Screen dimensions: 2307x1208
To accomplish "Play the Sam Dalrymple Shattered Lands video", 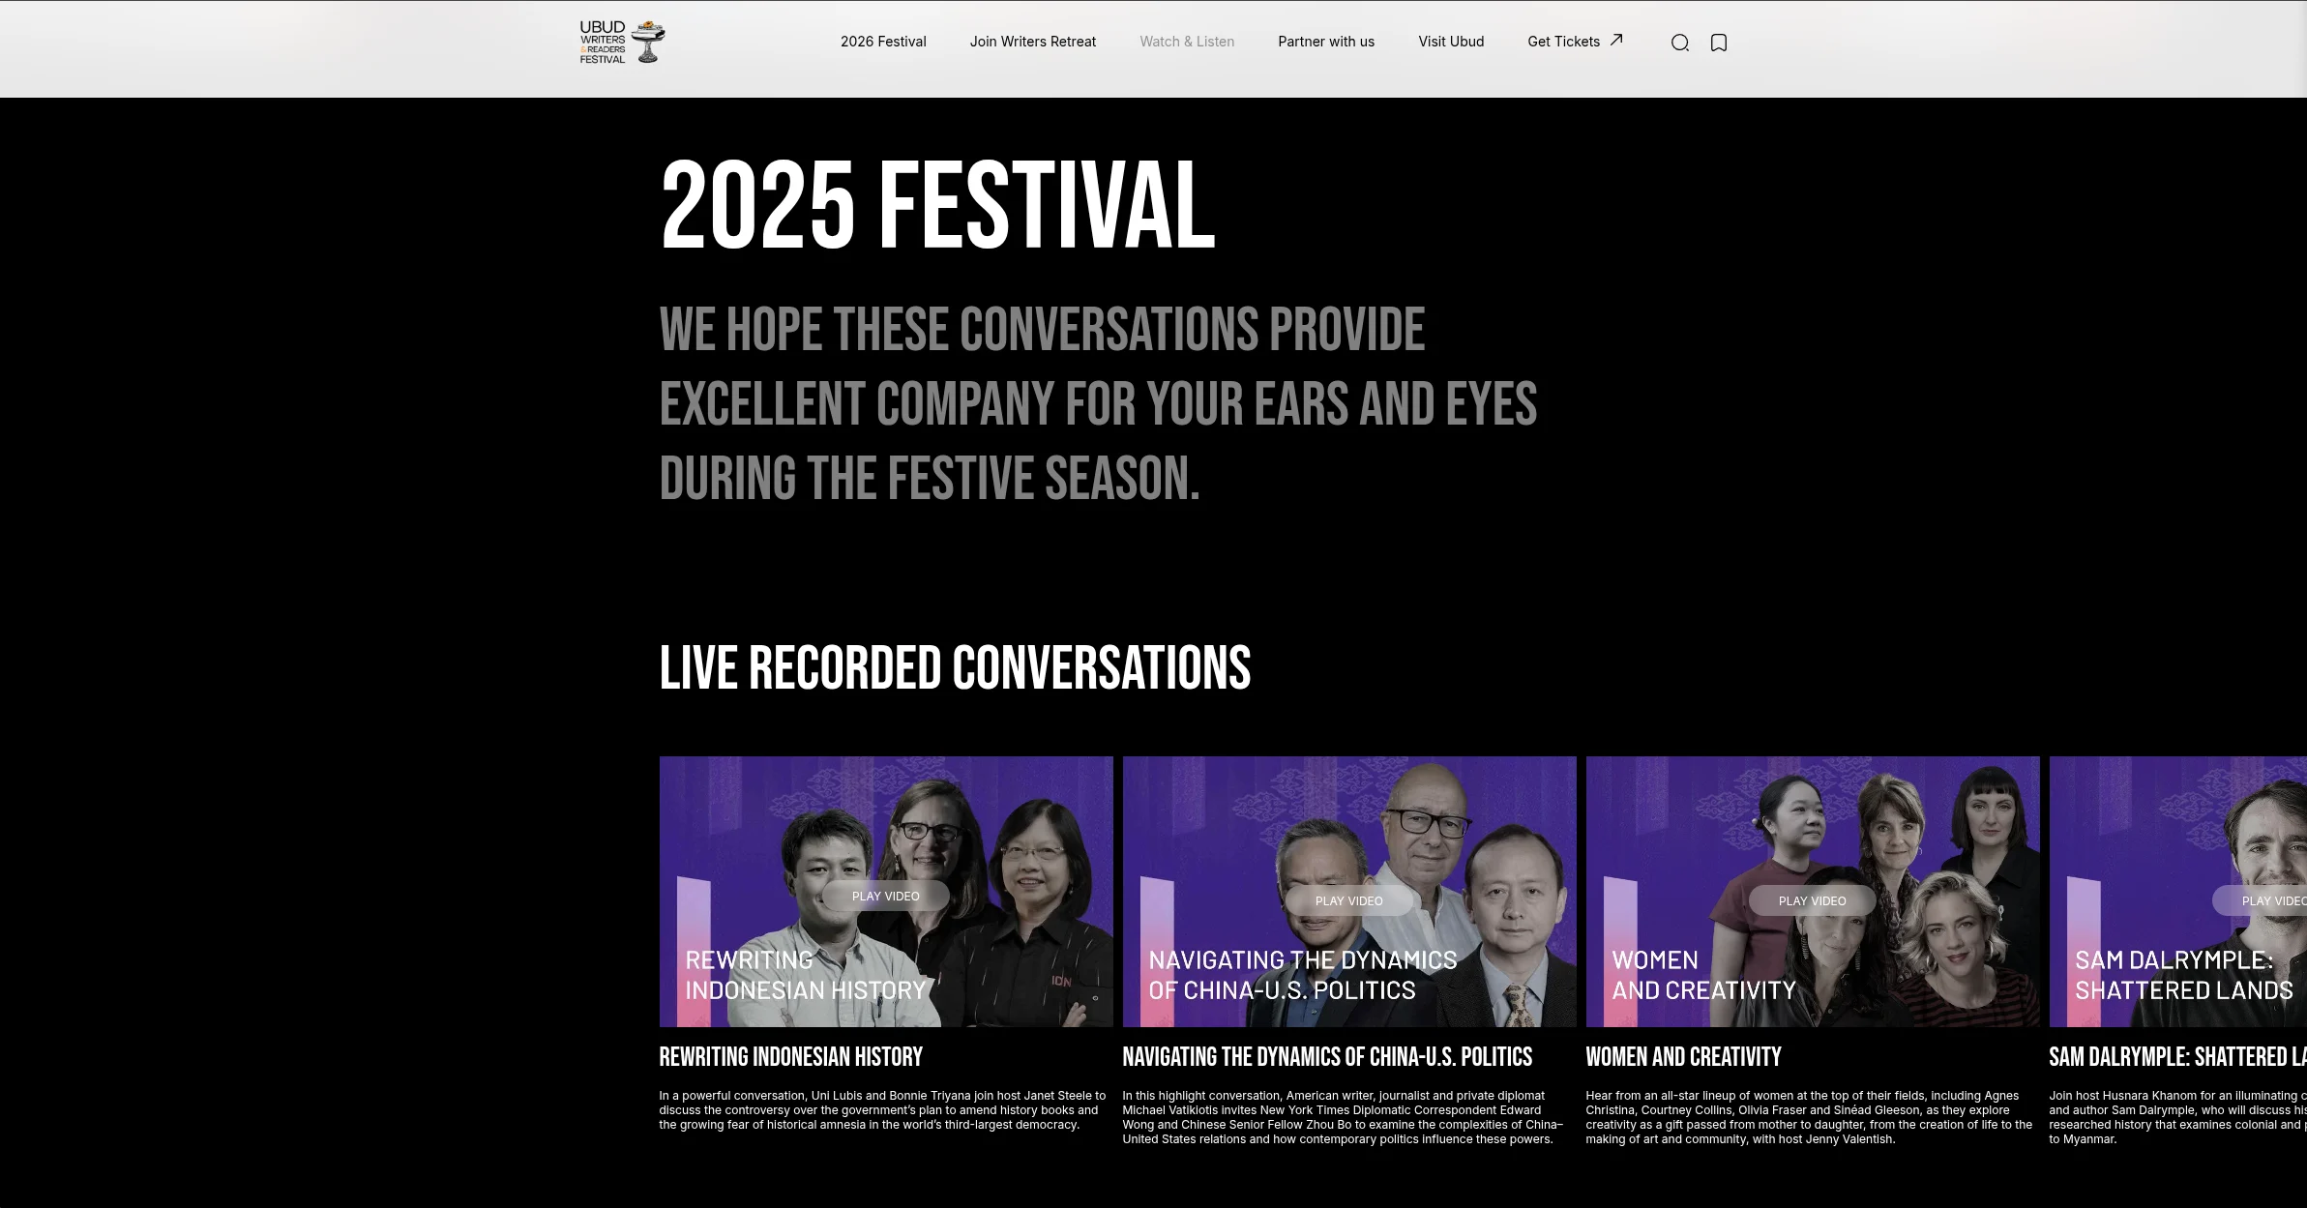I will [2260, 900].
